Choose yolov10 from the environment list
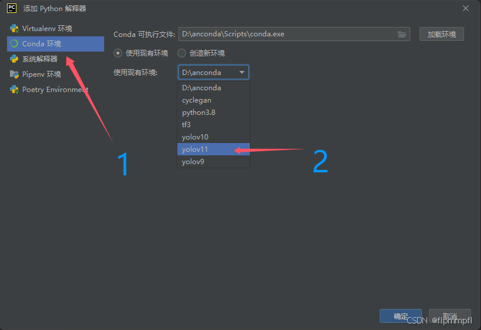The width and height of the screenshot is (481, 330). tap(214, 137)
